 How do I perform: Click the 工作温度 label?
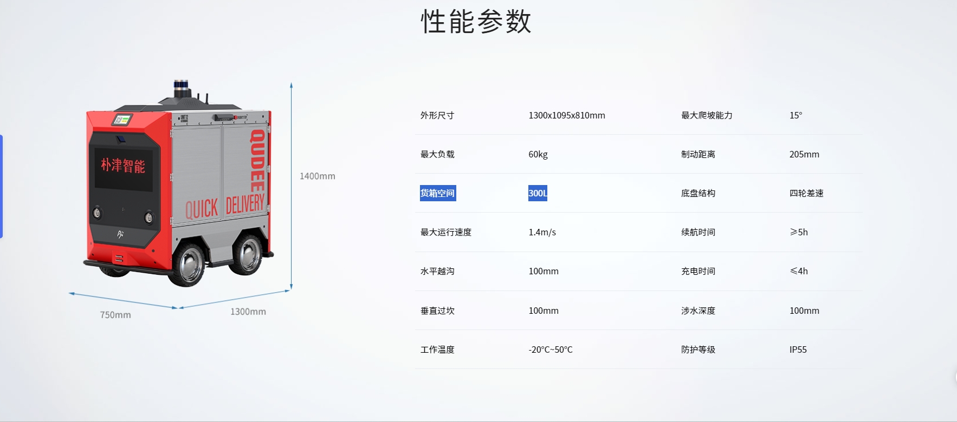click(x=437, y=350)
